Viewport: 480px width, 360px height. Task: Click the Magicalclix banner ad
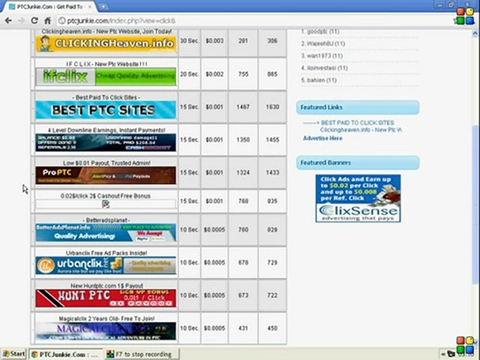point(106,331)
